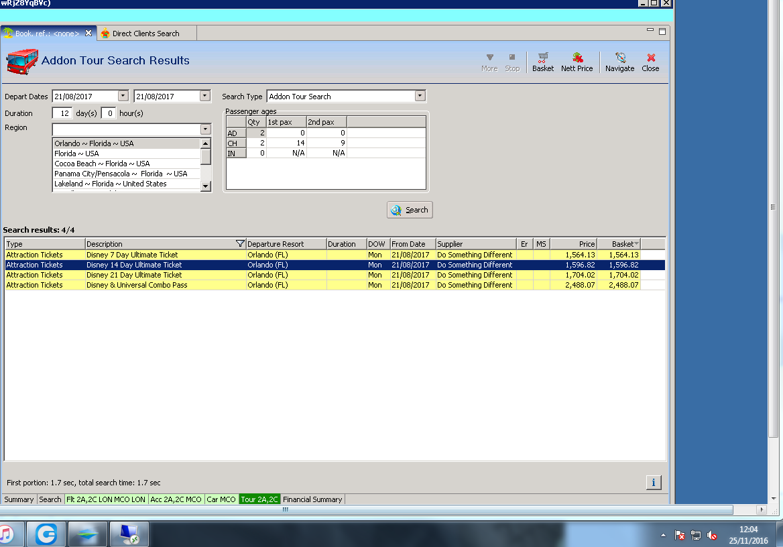This screenshot has width=783, height=547.
Task: Click the red Close toolbar icon
Action: click(x=650, y=62)
